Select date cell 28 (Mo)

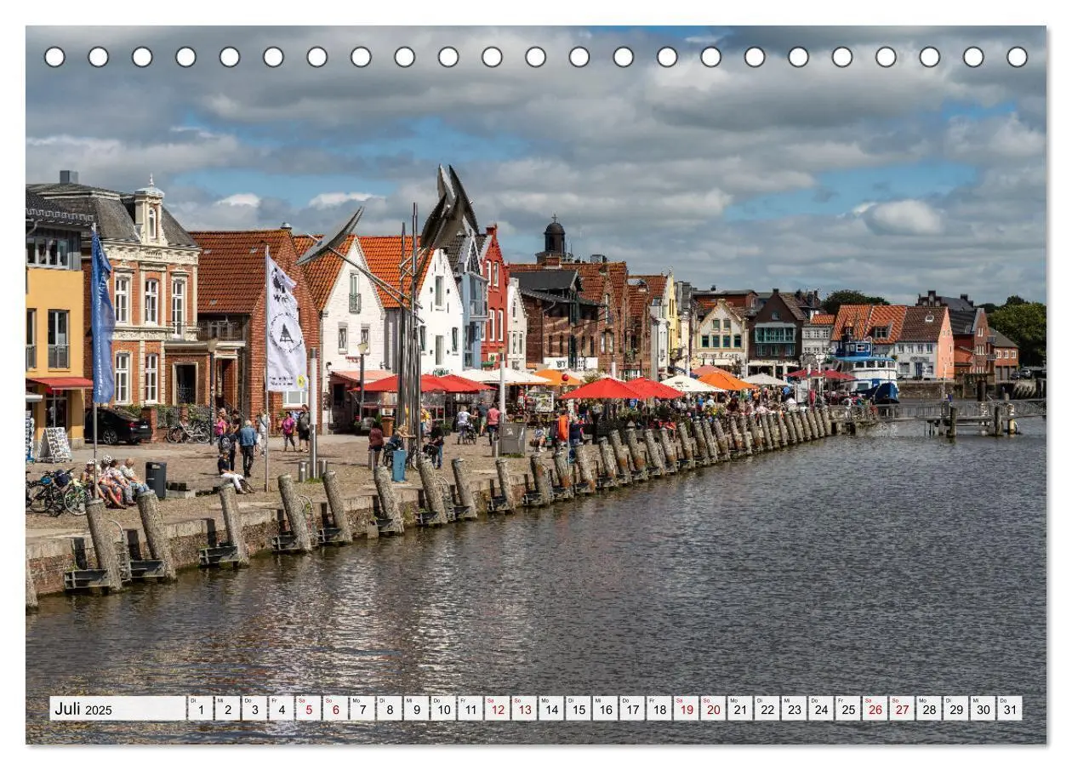[x=928, y=709]
